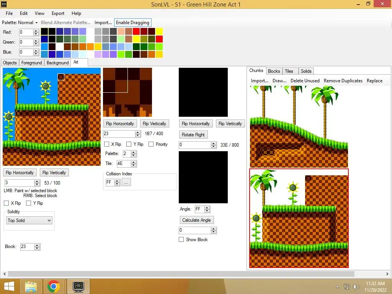Open the View menu
Screen dimensions: 392x294
[39, 13]
